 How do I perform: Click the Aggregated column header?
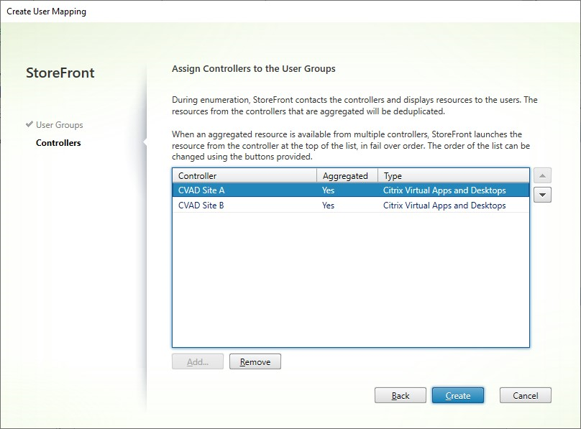click(347, 175)
